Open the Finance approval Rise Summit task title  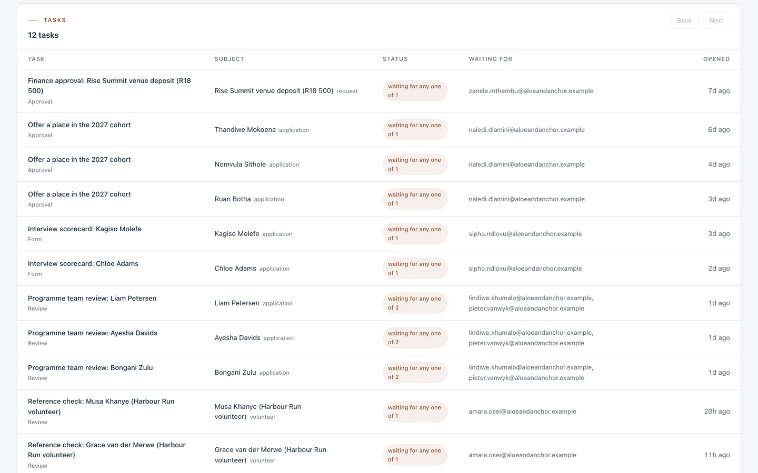coord(109,86)
